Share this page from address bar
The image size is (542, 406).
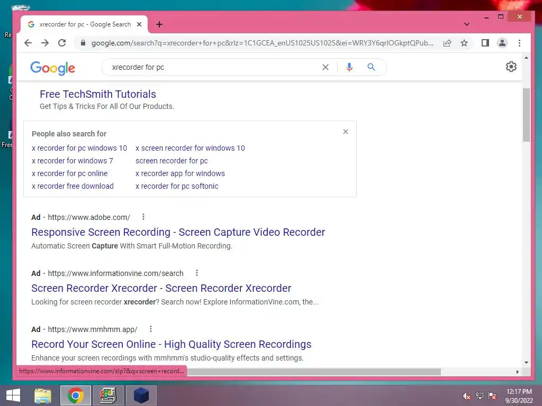(x=447, y=43)
